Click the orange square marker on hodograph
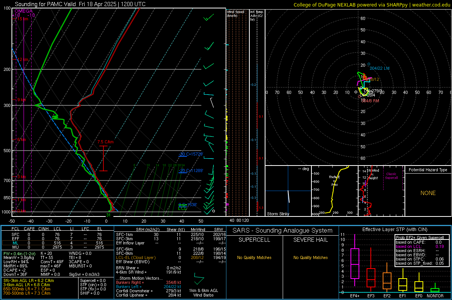The width and height of the screenshot is (452, 300). [364, 78]
